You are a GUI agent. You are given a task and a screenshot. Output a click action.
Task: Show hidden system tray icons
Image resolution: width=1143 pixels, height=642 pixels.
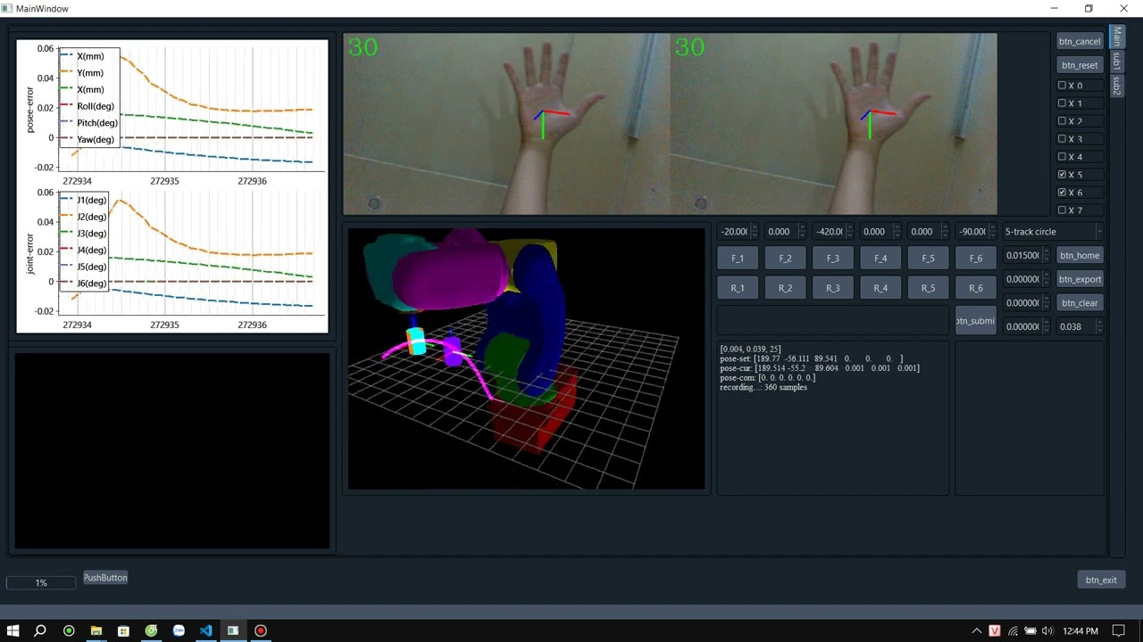[x=978, y=630]
